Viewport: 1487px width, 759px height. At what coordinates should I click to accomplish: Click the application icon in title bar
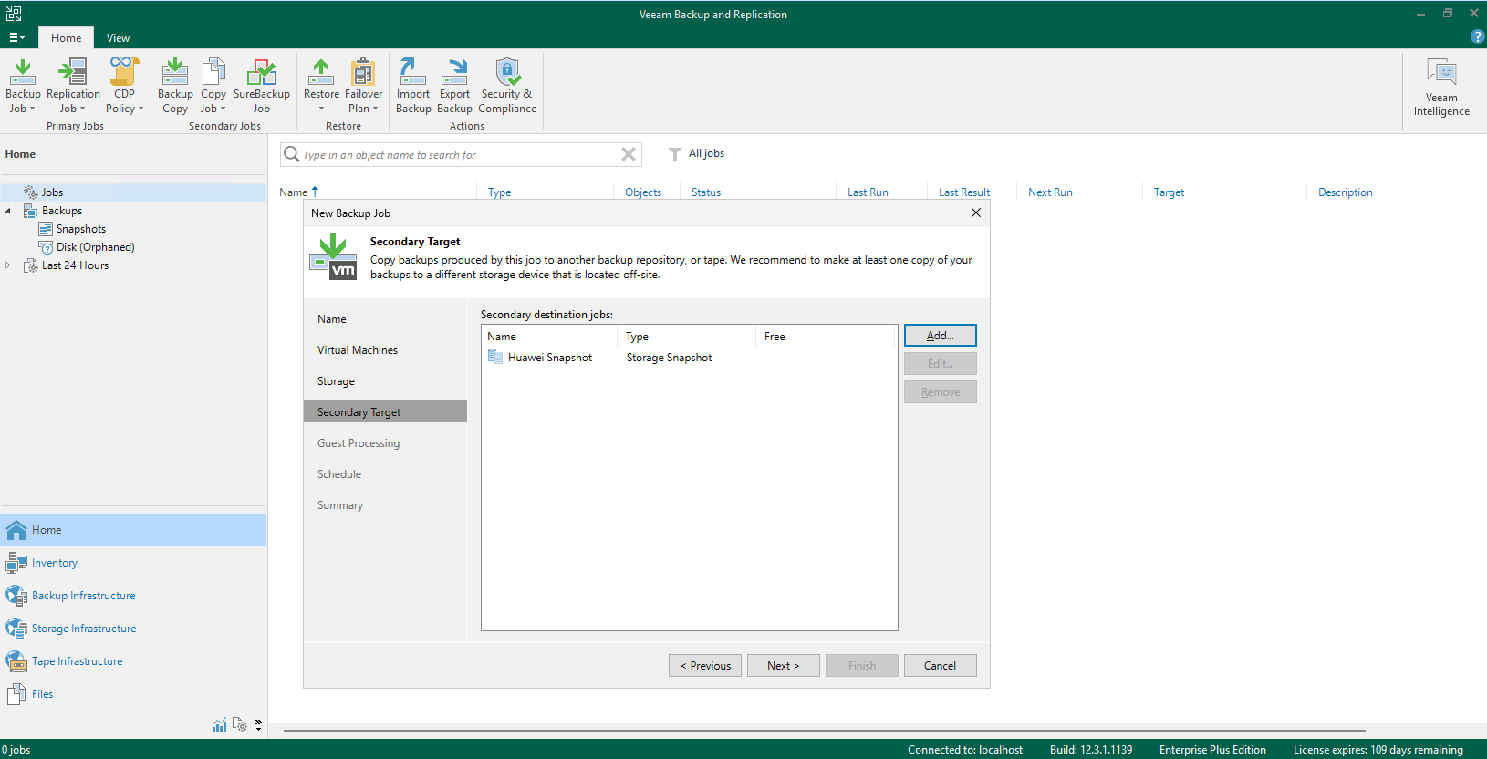(x=14, y=14)
